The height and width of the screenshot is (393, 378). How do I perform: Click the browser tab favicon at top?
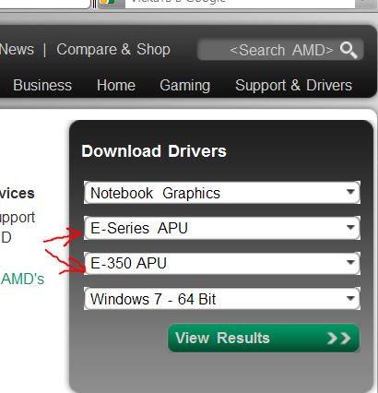(107, 2)
